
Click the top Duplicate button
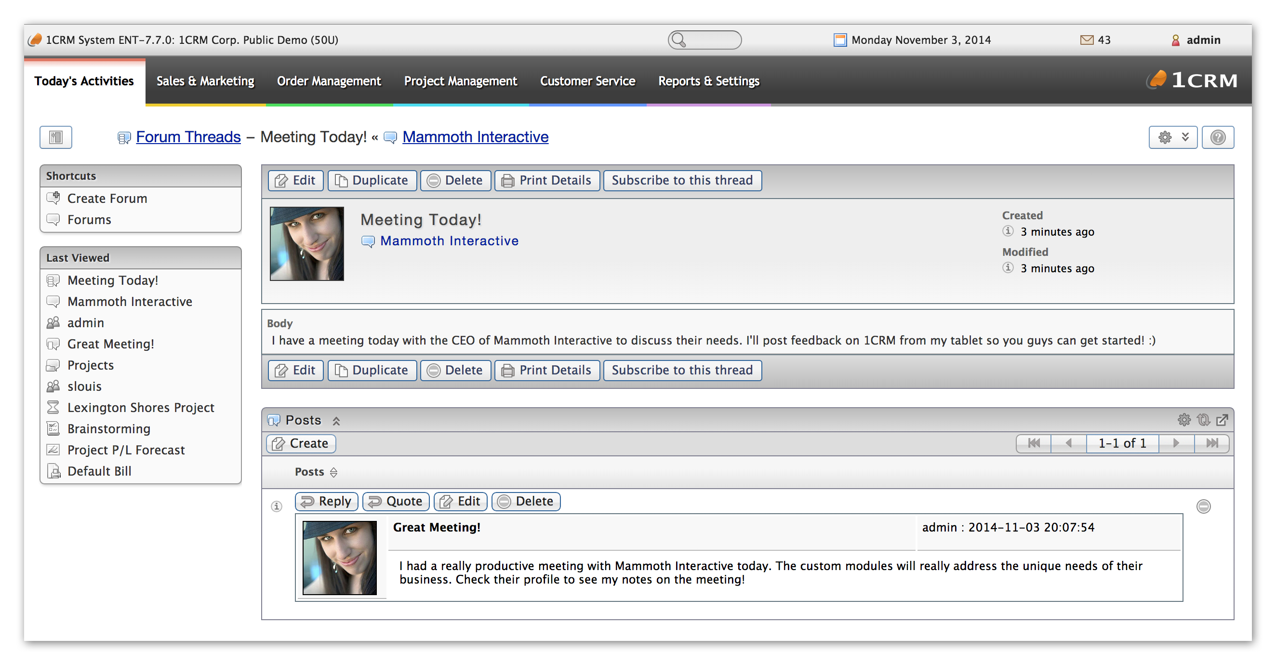coord(372,180)
